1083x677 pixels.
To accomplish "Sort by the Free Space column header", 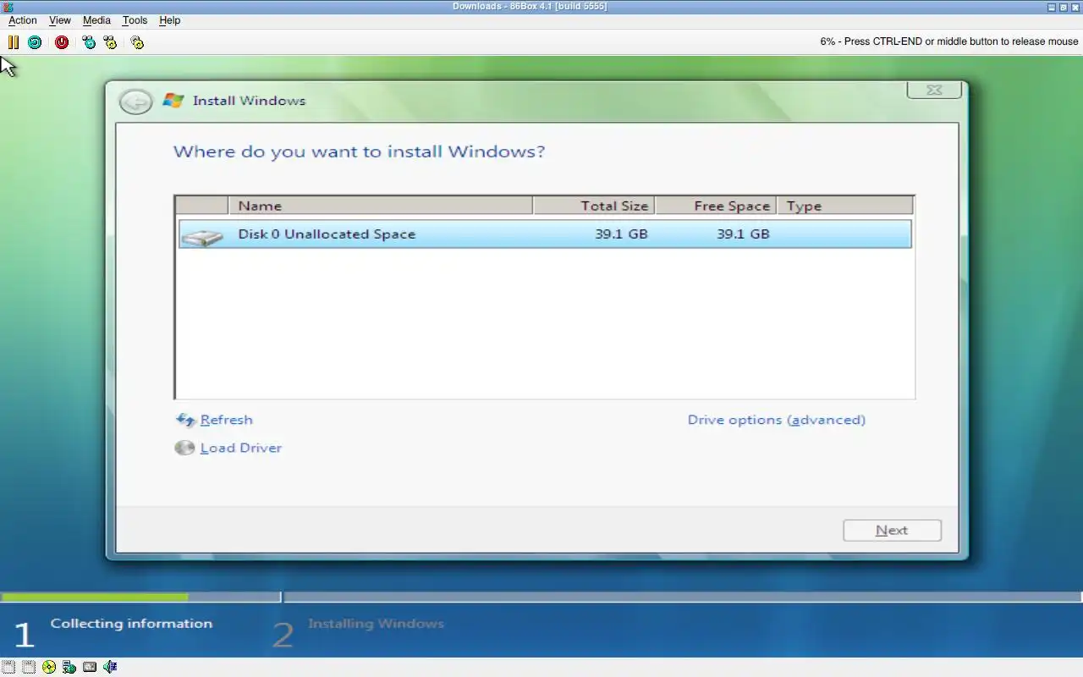I will click(x=716, y=206).
